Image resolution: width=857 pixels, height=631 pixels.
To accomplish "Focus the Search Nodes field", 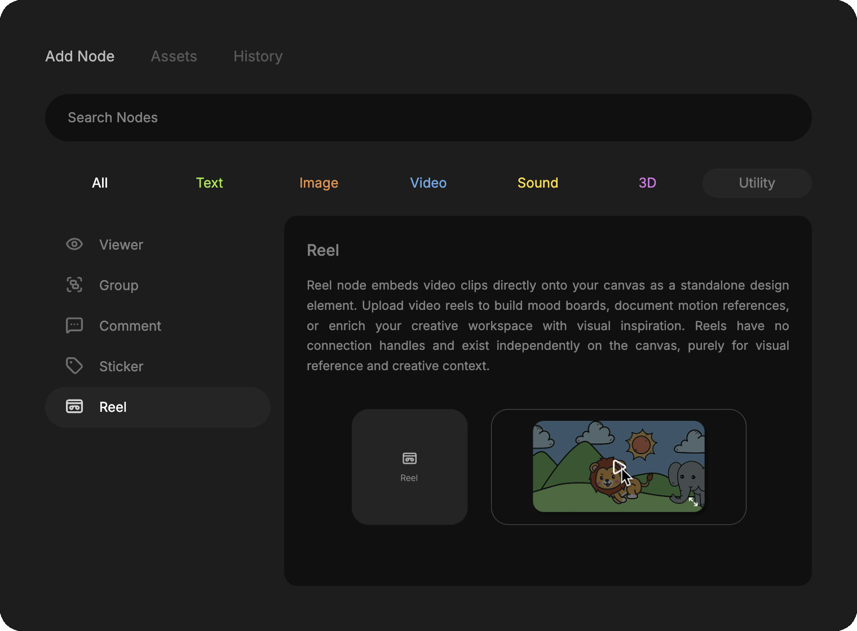I will click(x=428, y=118).
